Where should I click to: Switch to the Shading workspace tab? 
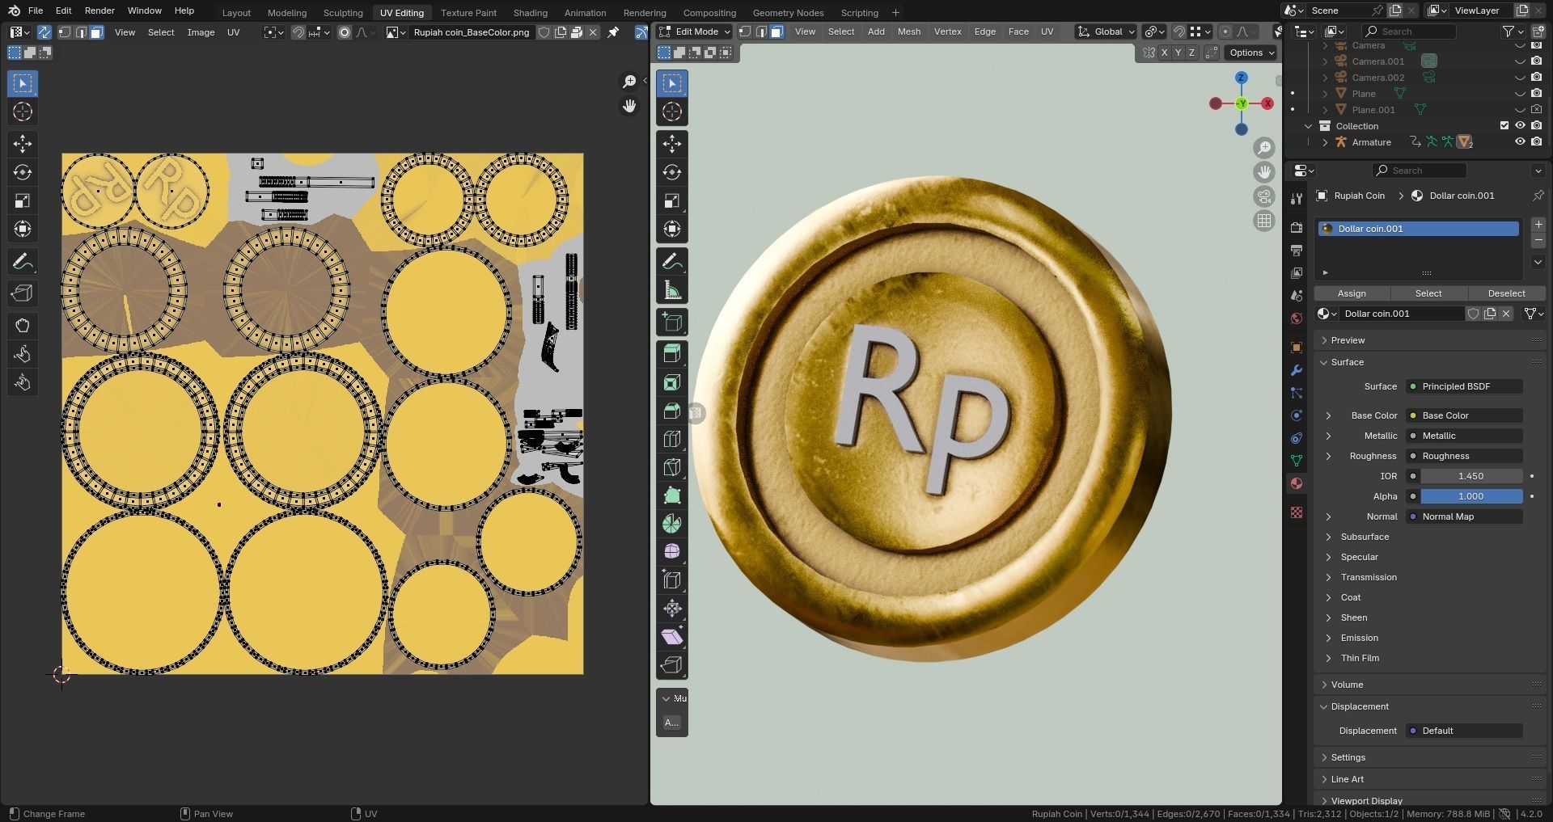(x=530, y=13)
